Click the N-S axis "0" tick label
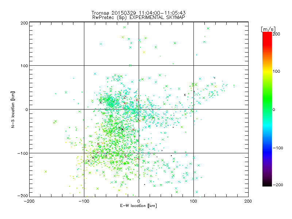Image resolution: width=292 pixels, height=219 pixels. [x=27, y=109]
